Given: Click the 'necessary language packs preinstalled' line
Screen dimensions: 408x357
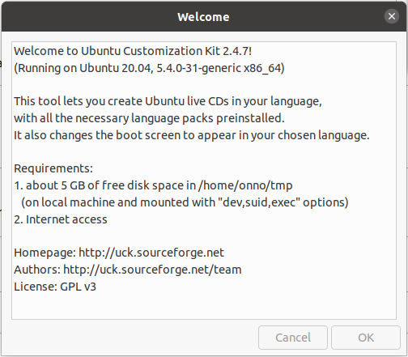Looking at the screenshot, I should (149, 118).
